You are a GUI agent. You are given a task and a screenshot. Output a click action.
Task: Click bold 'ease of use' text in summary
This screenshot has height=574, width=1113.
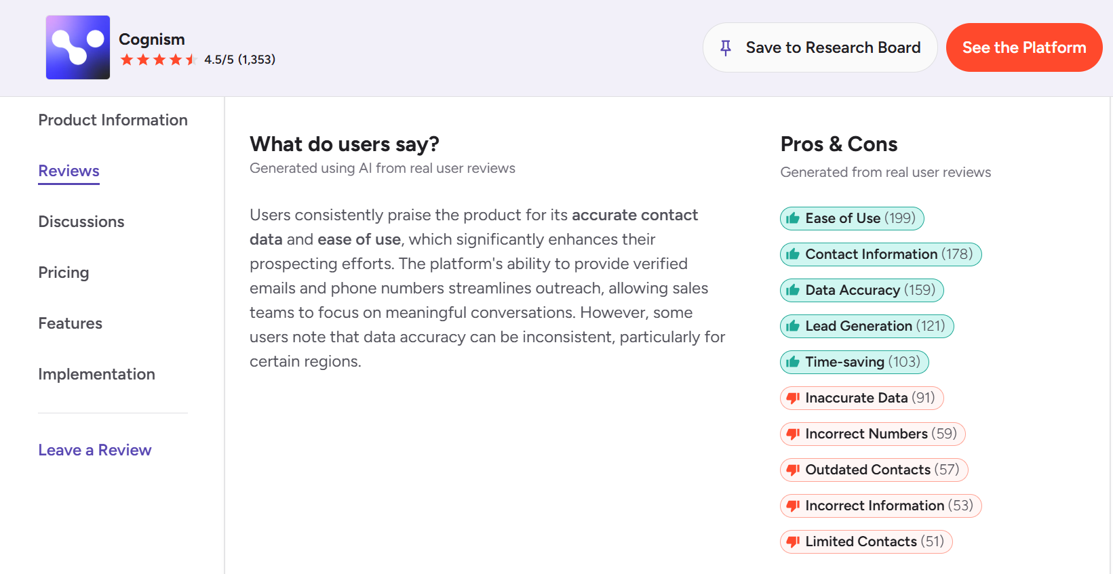pos(359,239)
